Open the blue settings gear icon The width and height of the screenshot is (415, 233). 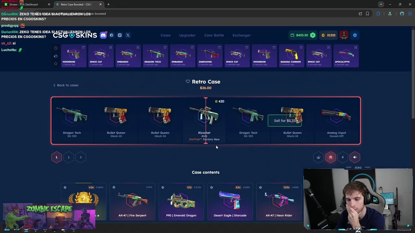point(355,35)
